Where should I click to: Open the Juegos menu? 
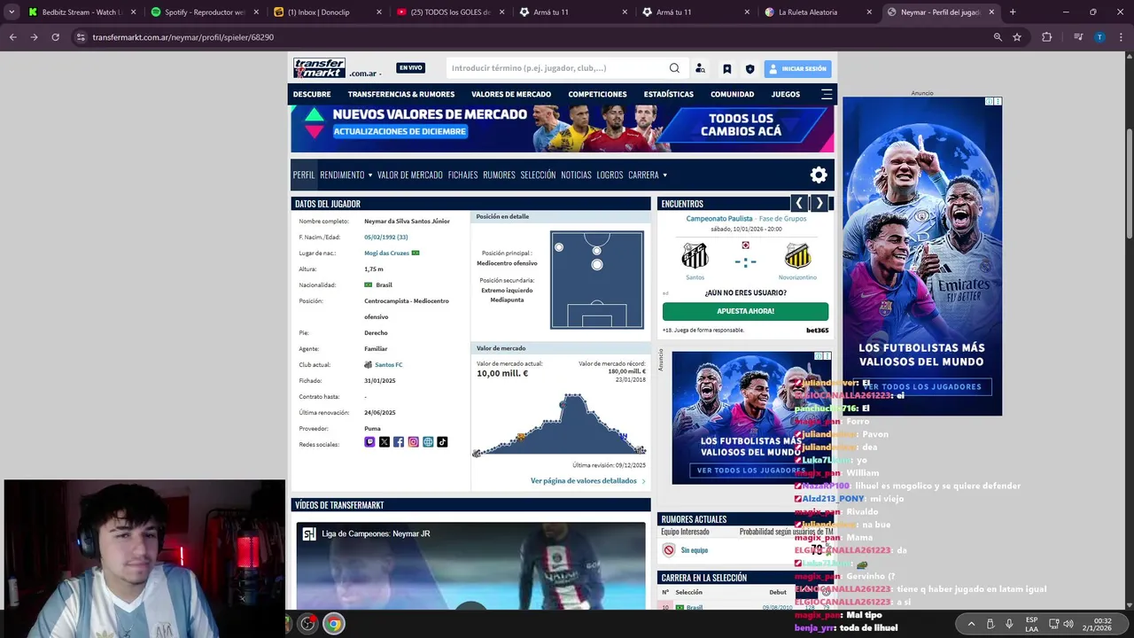tap(785, 94)
